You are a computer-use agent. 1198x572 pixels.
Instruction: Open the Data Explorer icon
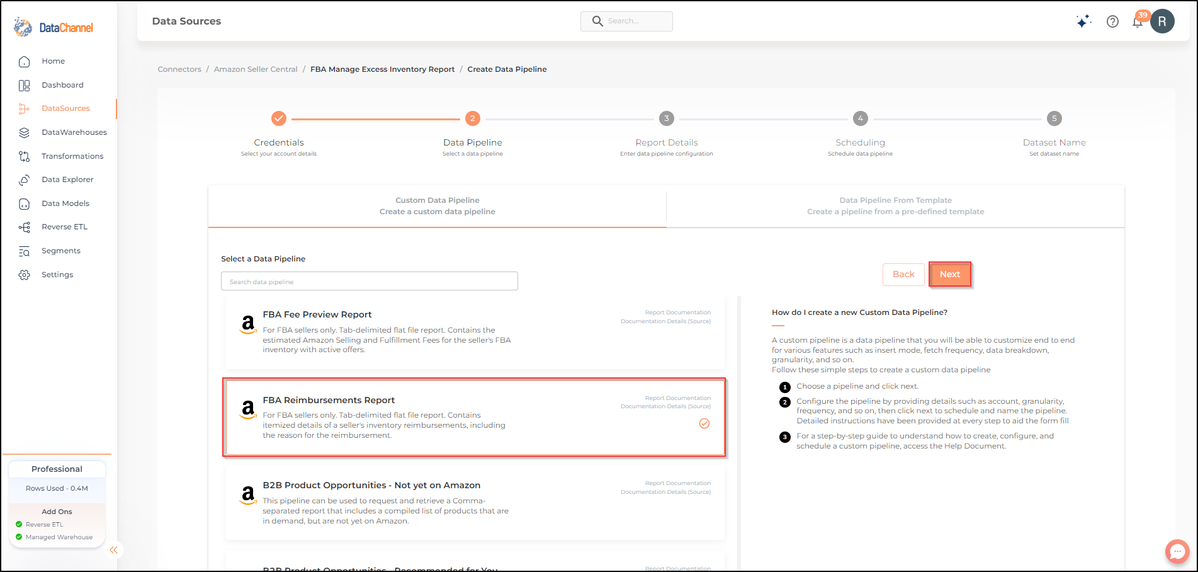point(24,180)
